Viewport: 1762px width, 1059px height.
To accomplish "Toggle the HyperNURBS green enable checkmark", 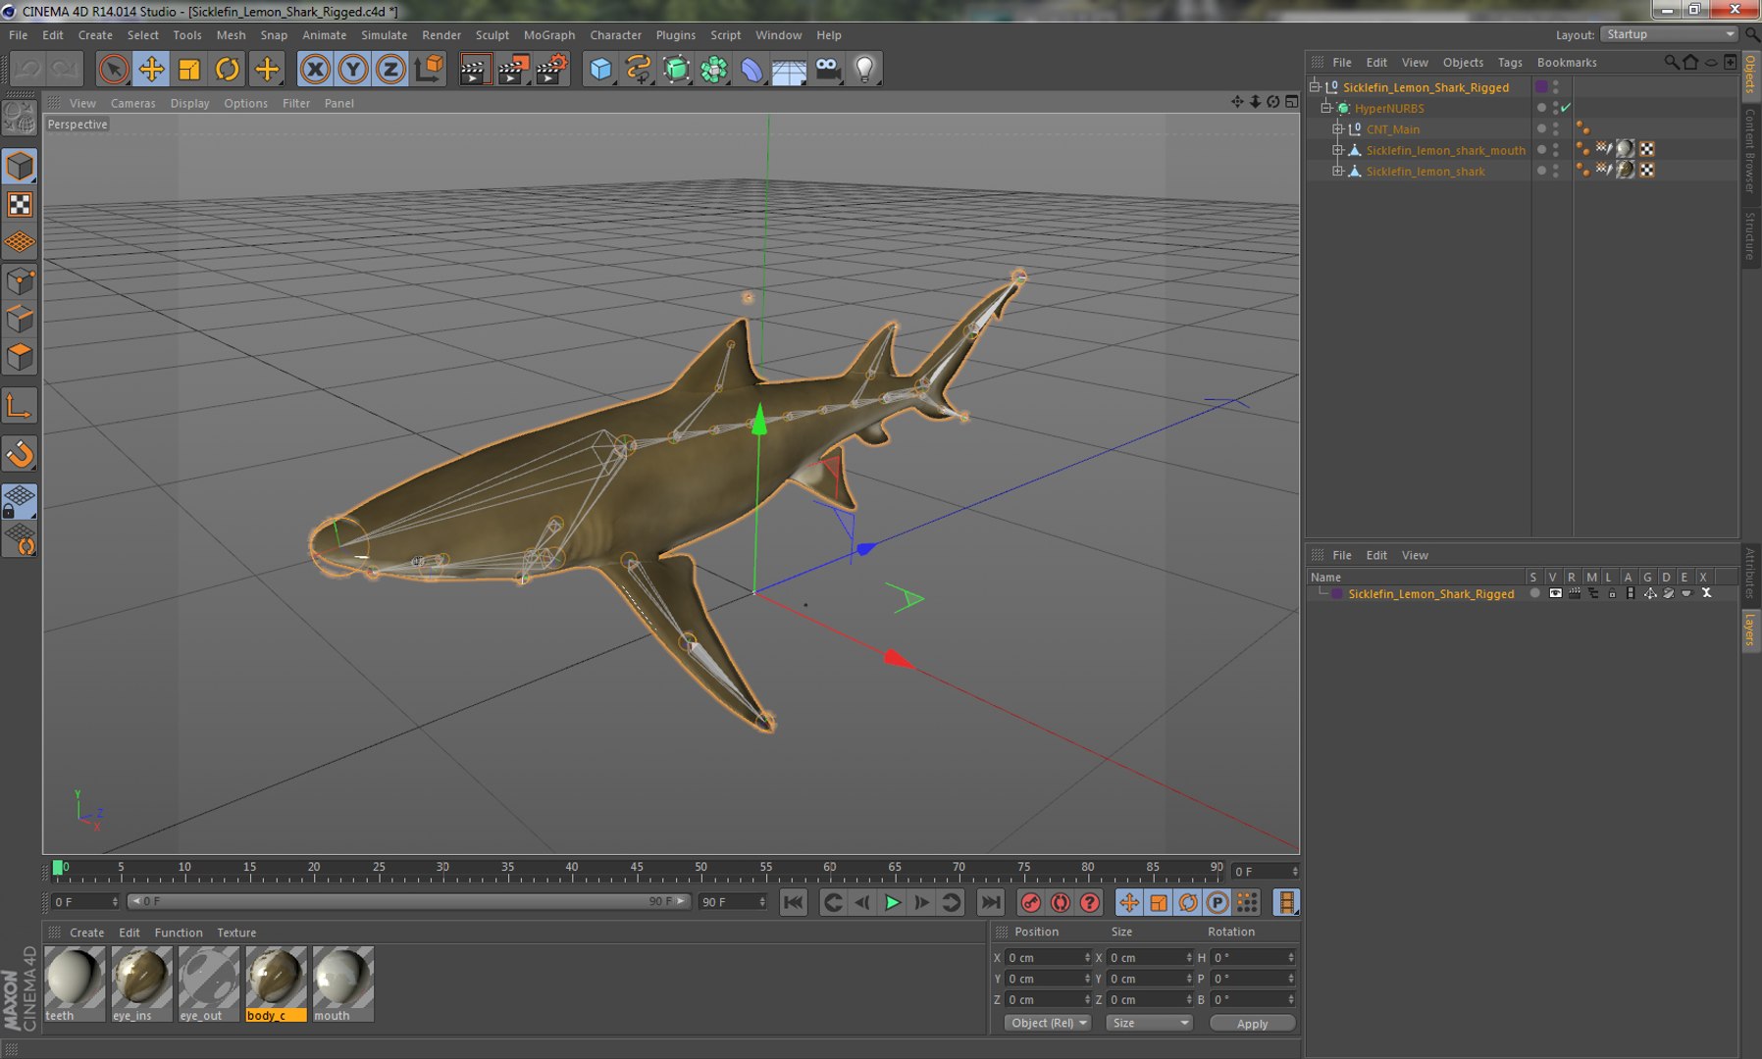I will click(1566, 108).
